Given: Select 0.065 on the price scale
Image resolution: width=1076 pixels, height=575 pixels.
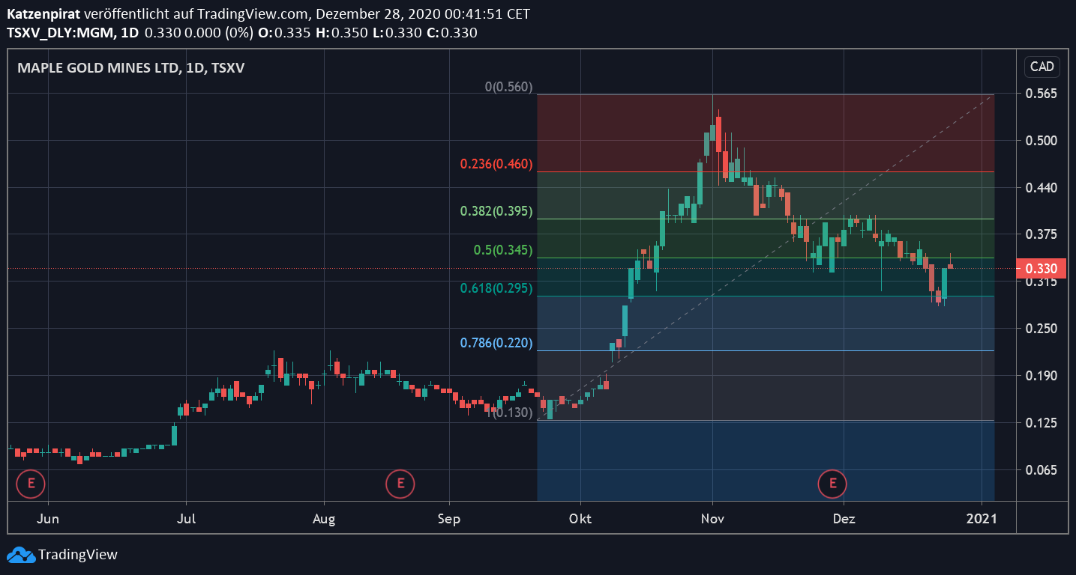Looking at the screenshot, I should [x=1041, y=470].
